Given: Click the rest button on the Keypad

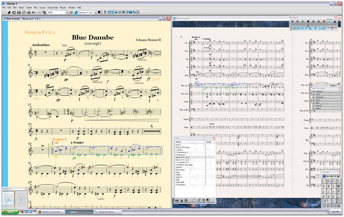Looking at the screenshot, I should click(x=326, y=201).
